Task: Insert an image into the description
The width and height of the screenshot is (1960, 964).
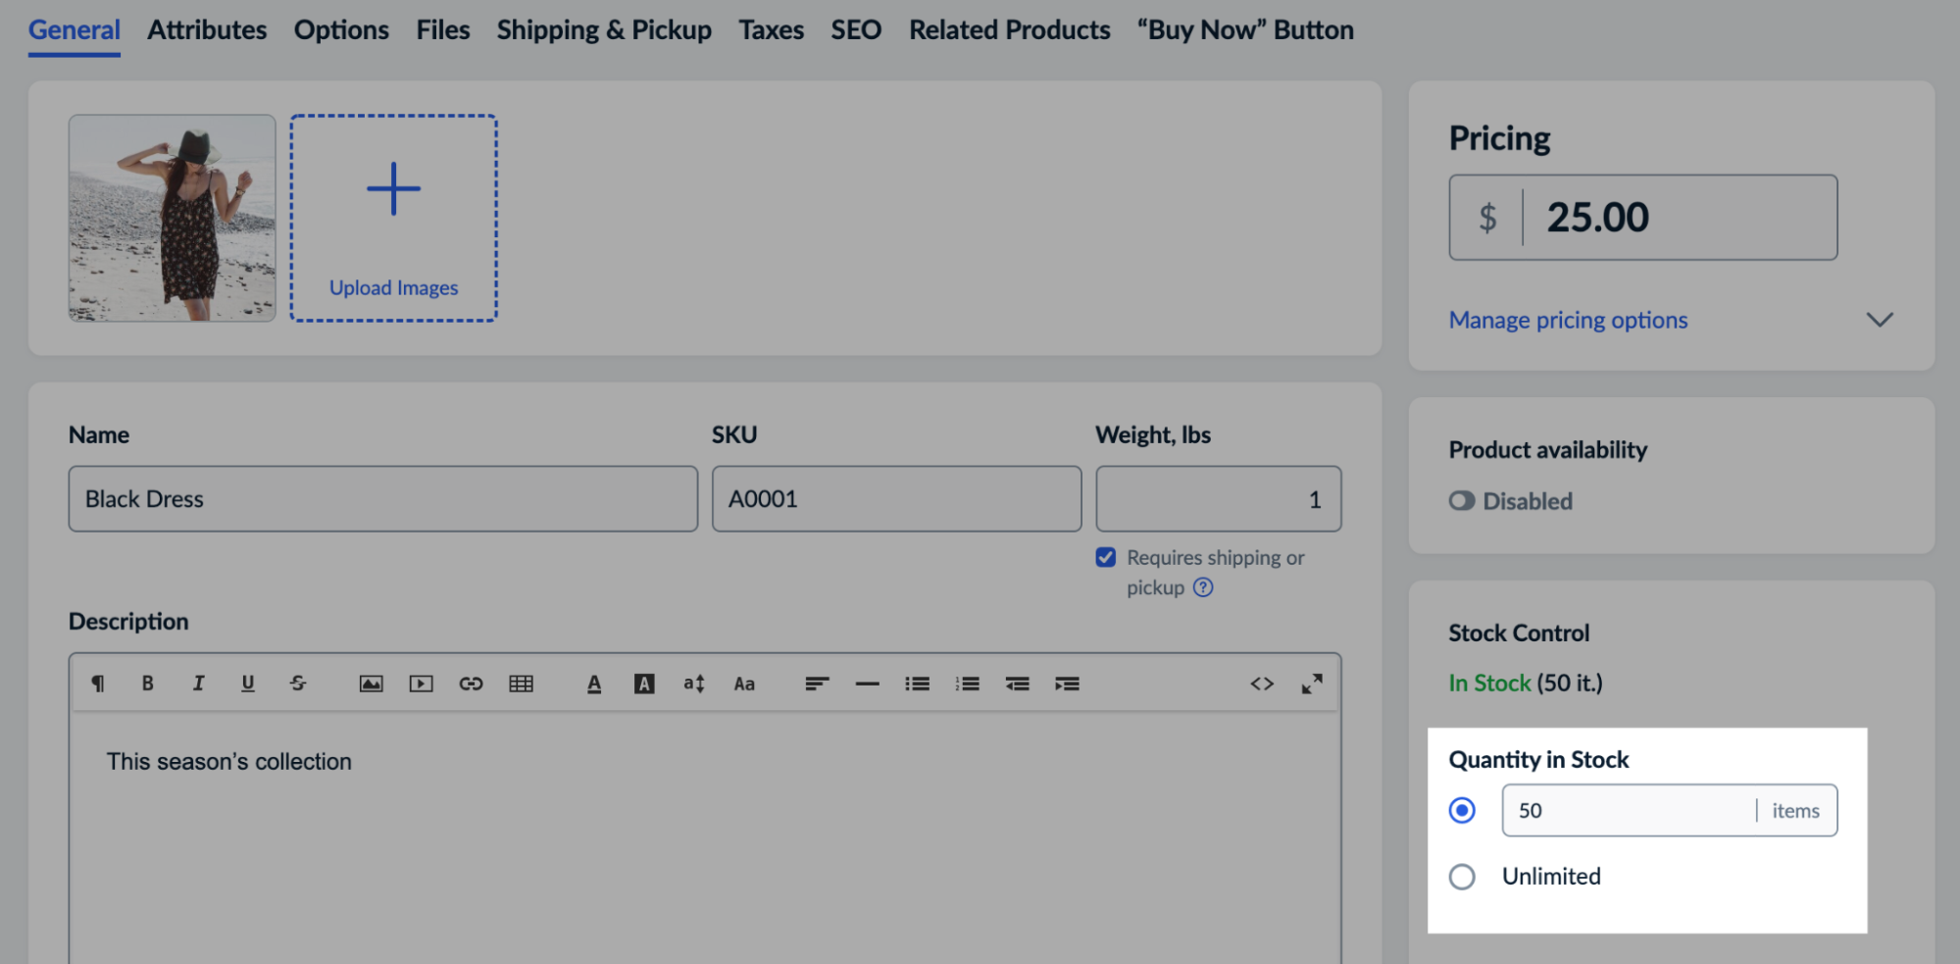Action: tap(371, 684)
